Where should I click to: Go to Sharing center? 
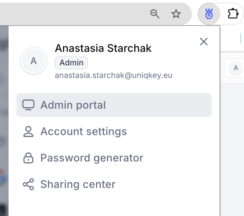click(114, 184)
